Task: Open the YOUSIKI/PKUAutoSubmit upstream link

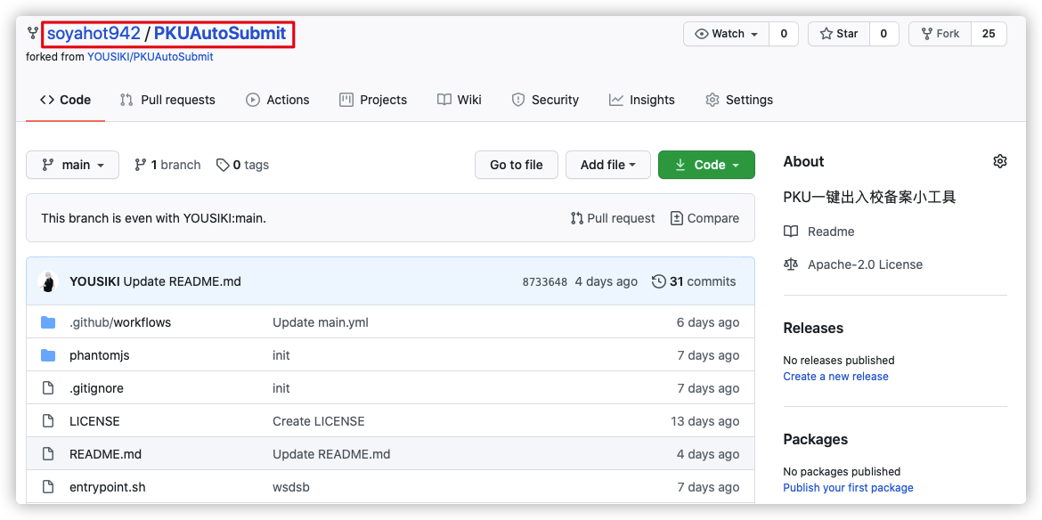Action: tap(151, 57)
